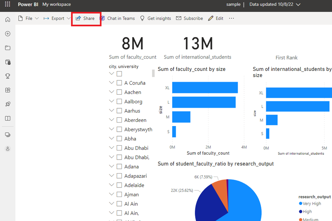Viewport: 332px width, 221px height.
Task: Open the Browse folder icon in sidebar
Action: (8, 48)
